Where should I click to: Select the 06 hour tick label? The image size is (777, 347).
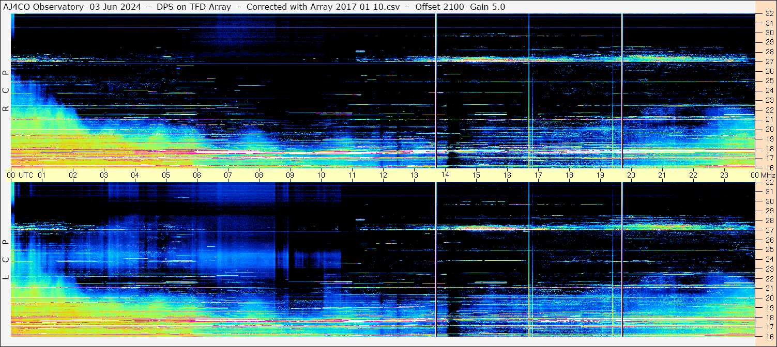click(197, 175)
